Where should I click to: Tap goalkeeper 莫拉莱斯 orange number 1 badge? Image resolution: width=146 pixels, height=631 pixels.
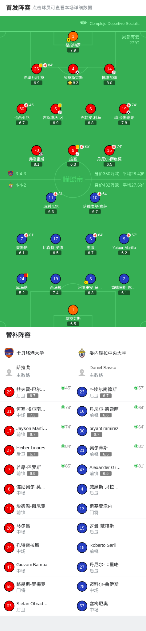[x=73, y=310]
